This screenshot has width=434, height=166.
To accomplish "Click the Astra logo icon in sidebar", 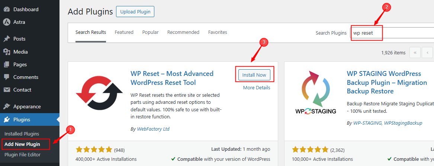I will click(7, 22).
